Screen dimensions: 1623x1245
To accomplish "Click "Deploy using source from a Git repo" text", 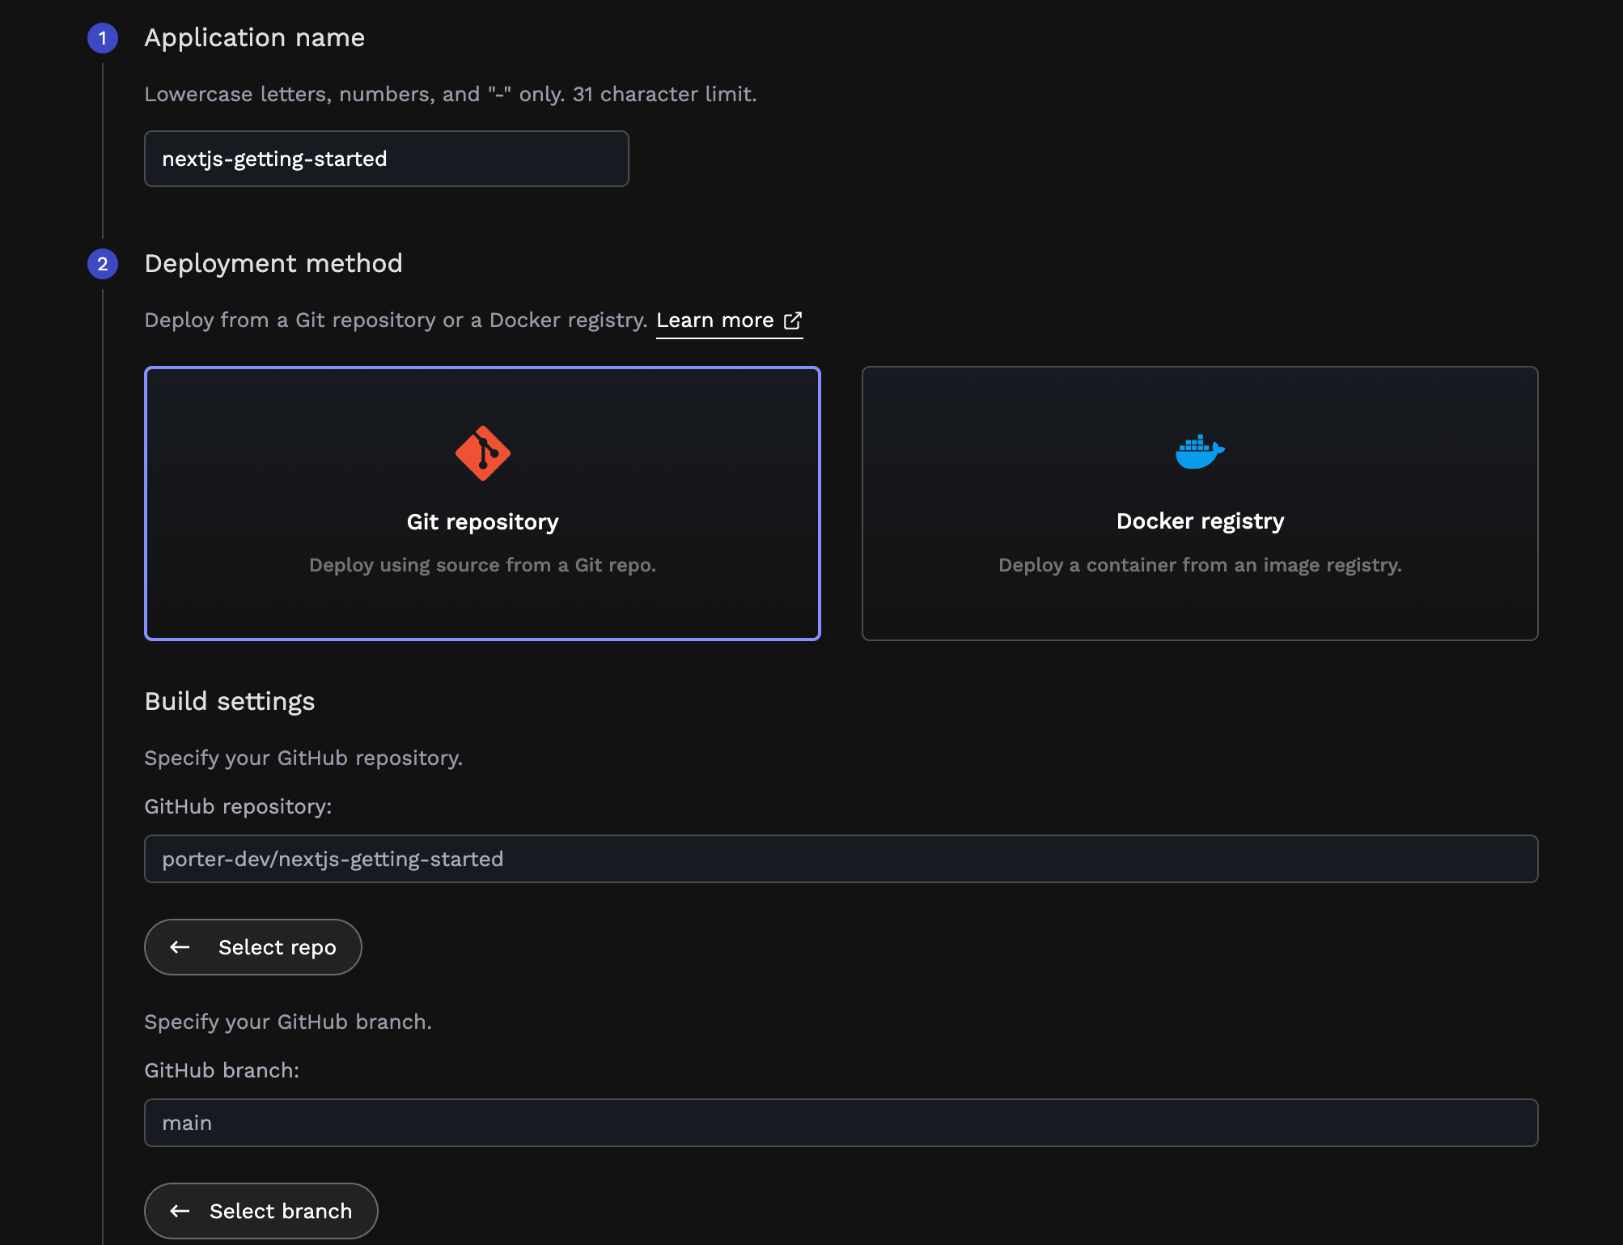I will (x=482, y=565).
